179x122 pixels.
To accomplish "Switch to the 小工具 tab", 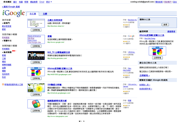I will click(x=33, y=14).
